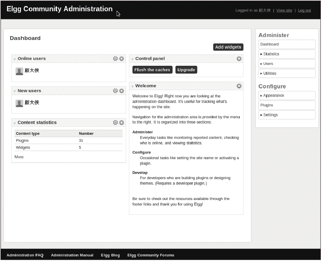Open user name link in Online users

pos(32,71)
